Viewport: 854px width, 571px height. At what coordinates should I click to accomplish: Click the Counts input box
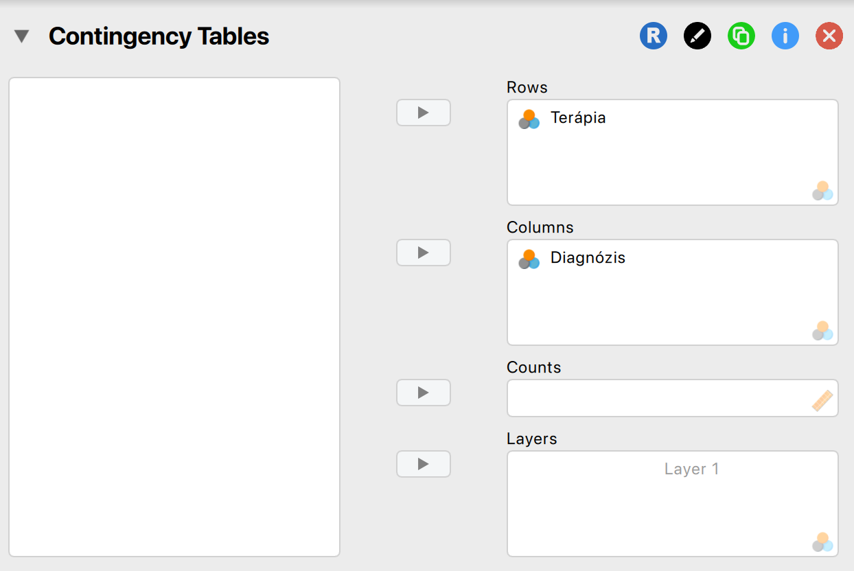[658, 398]
